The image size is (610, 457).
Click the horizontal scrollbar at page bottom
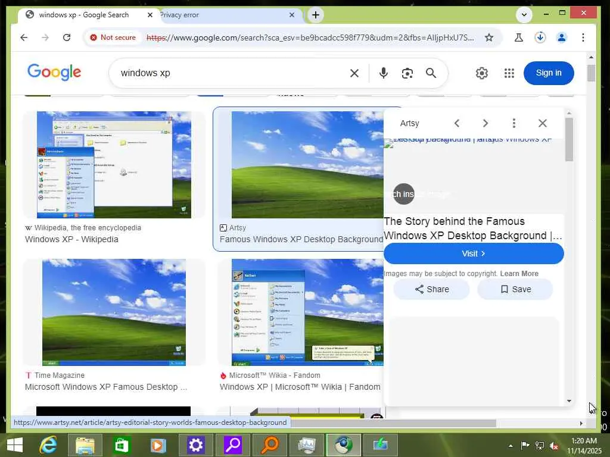pos(393,423)
